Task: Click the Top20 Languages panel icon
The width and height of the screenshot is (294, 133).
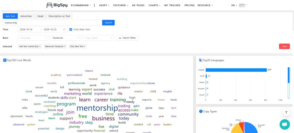Action: (201, 60)
